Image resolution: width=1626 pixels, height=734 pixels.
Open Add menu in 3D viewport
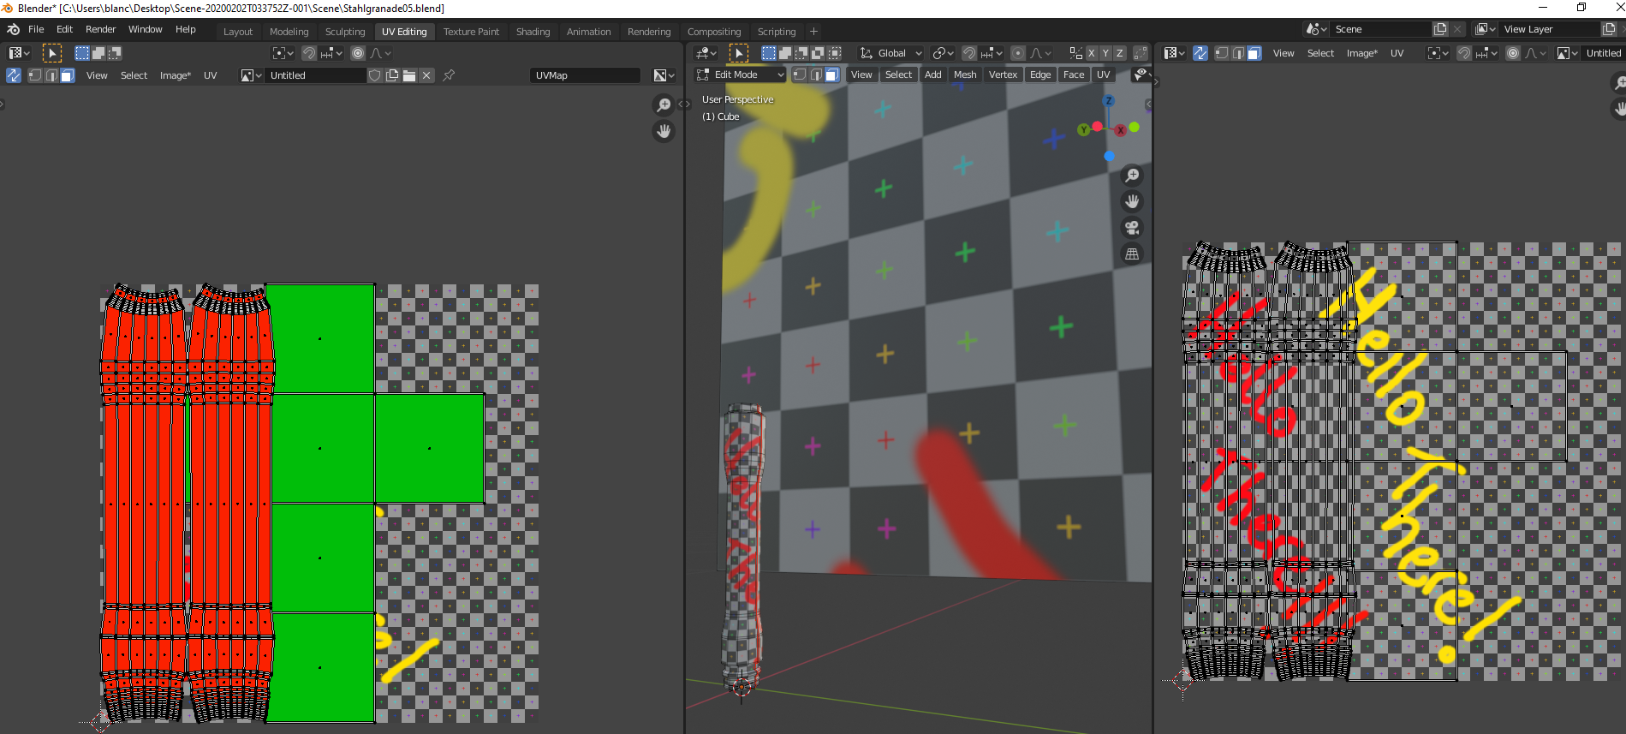(x=932, y=75)
